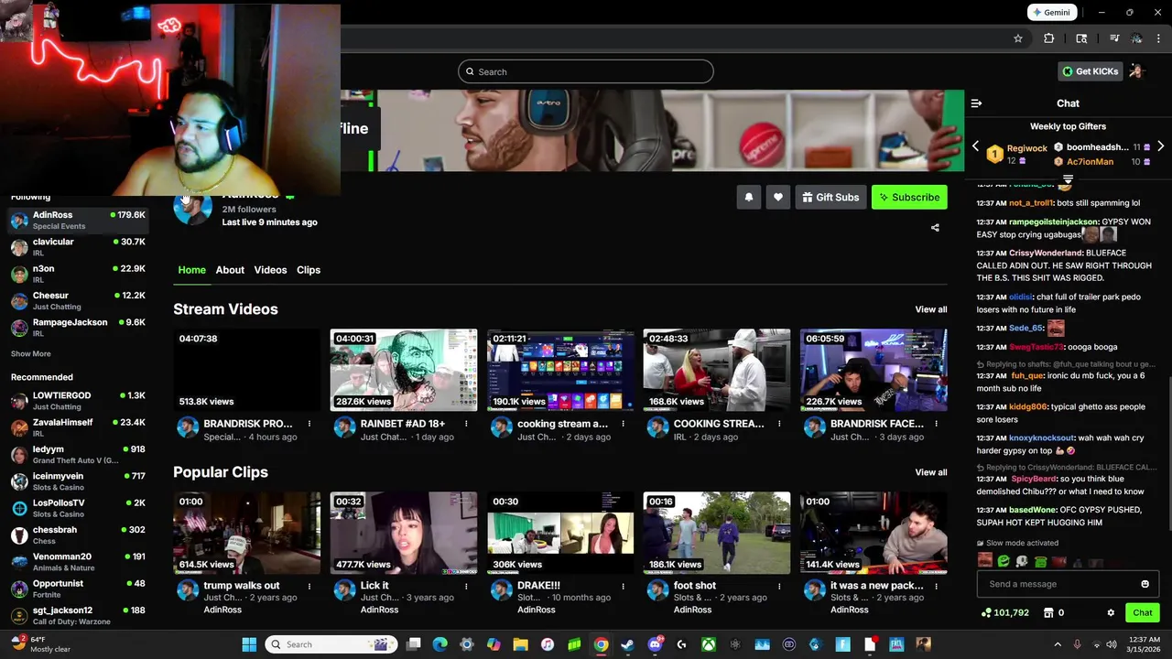1172x659 pixels.
Task: Click username kiddg806 in chat
Action: [x=1028, y=406]
